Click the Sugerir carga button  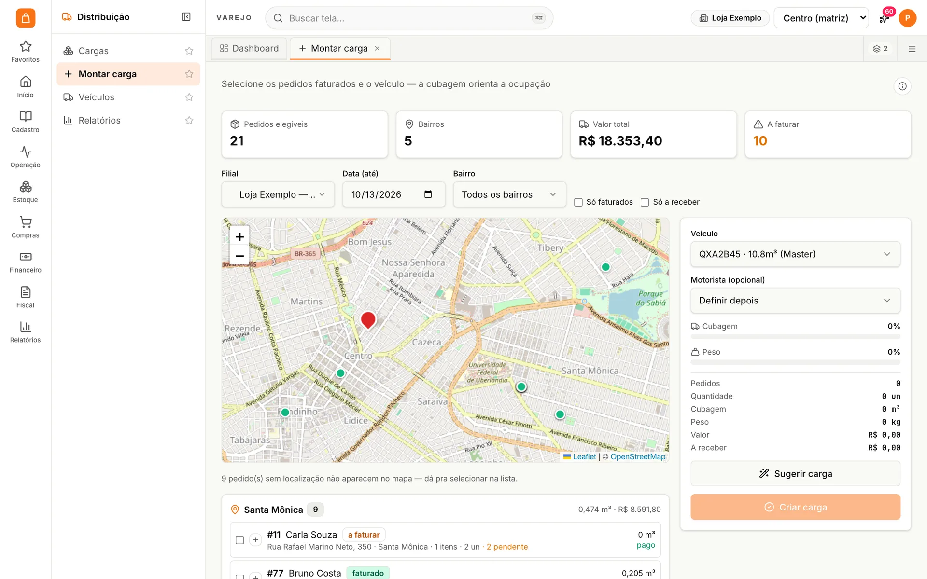click(795, 474)
